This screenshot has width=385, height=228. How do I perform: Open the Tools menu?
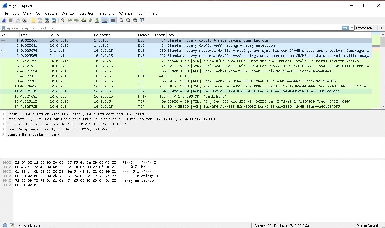(141, 13)
